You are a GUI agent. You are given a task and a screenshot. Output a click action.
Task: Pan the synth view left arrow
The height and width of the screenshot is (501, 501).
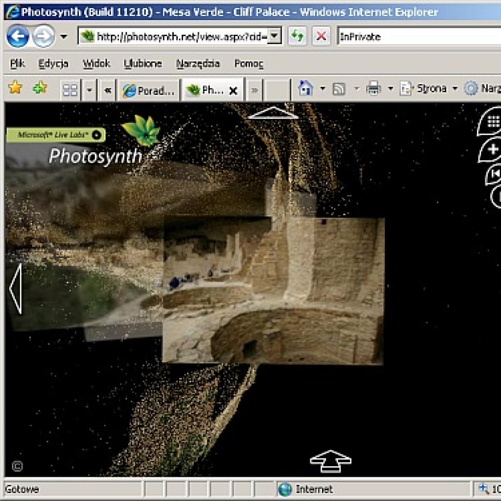[x=16, y=289]
